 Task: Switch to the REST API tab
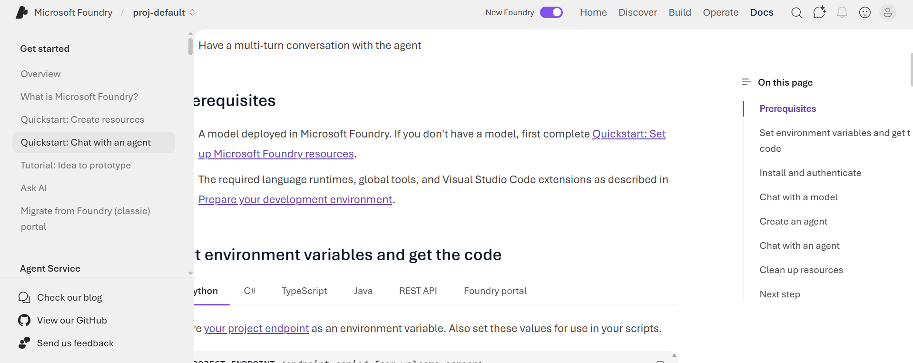click(418, 291)
